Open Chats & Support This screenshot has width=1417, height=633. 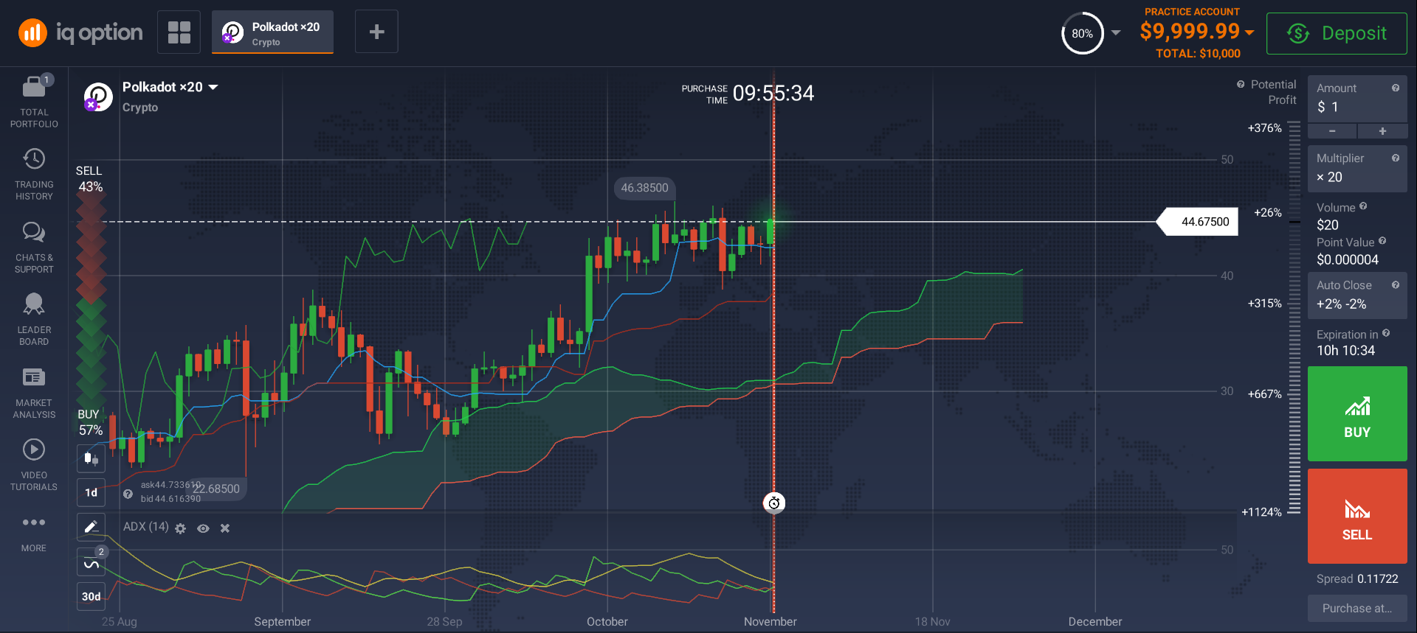(34, 247)
